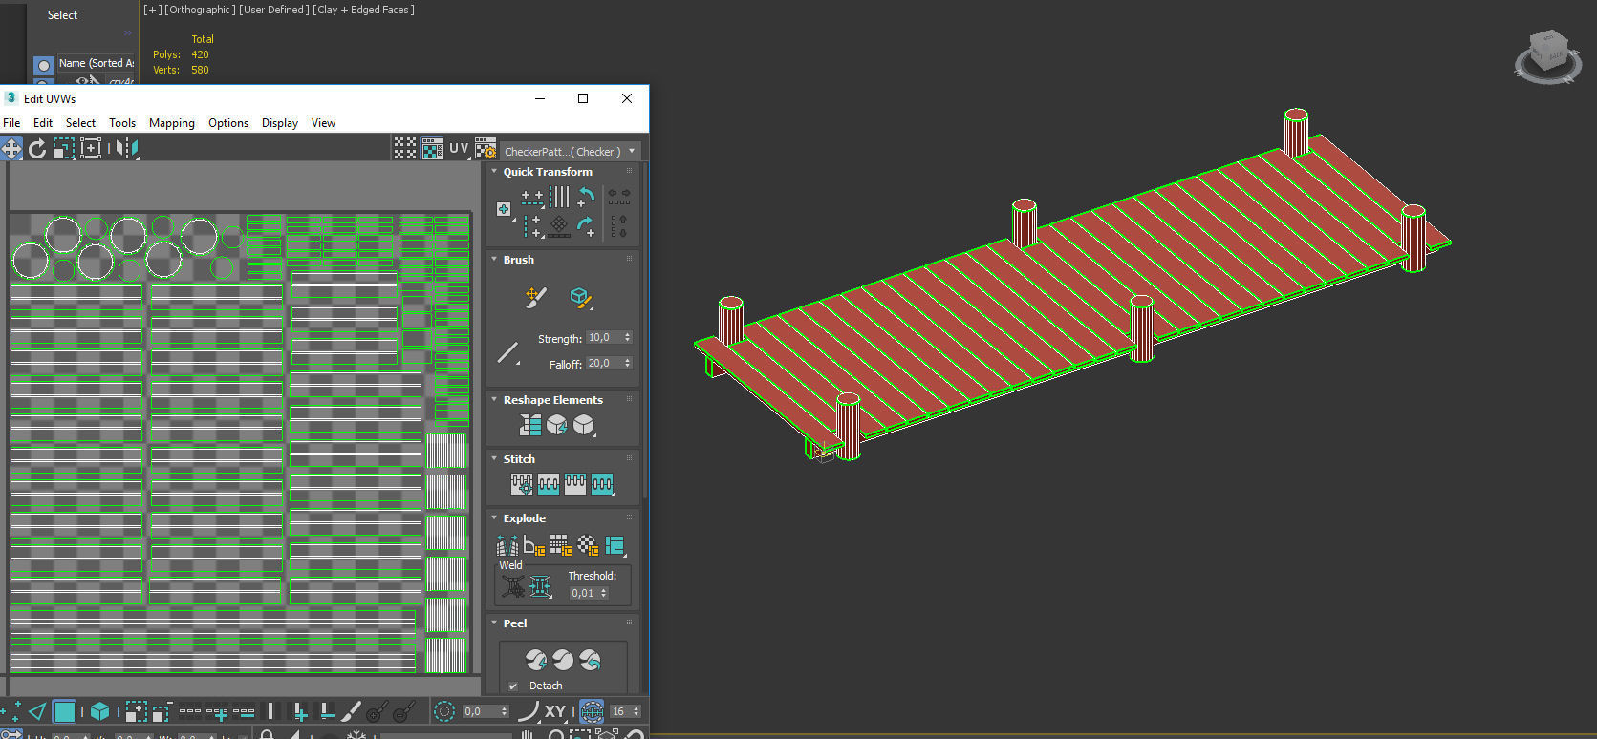Image resolution: width=1597 pixels, height=739 pixels.
Task: Click the Mirror Horizontally selected subobjects icon
Action: tap(125, 148)
